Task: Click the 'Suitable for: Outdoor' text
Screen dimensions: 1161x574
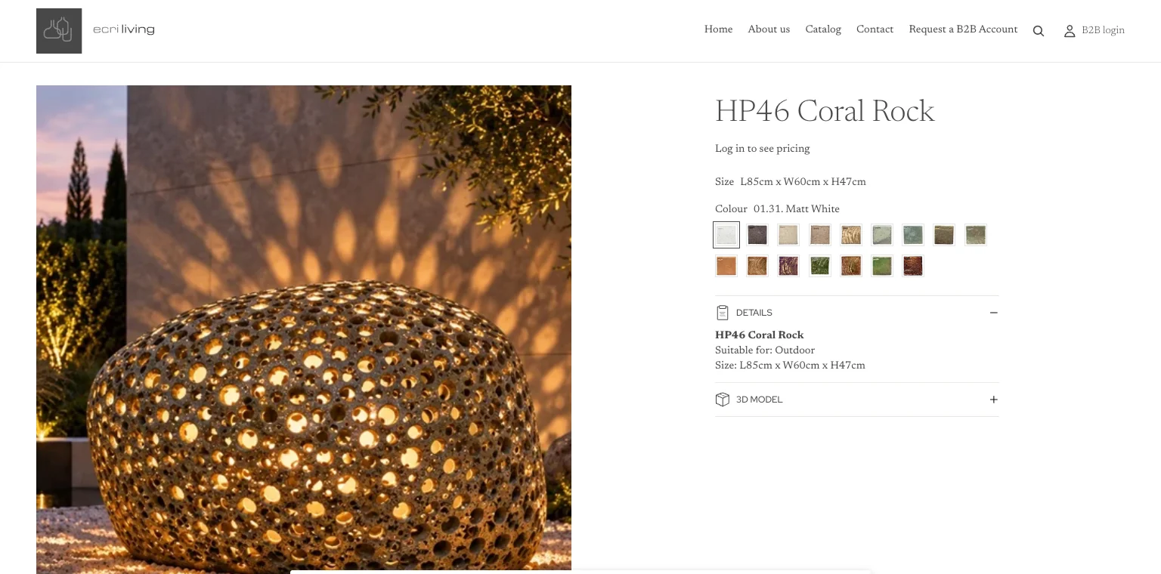Action: click(765, 350)
